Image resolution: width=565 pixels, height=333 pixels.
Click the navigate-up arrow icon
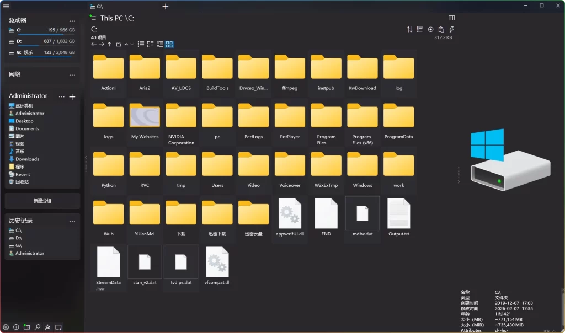click(109, 44)
